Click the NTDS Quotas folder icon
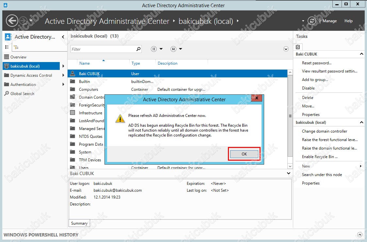 click(72, 136)
